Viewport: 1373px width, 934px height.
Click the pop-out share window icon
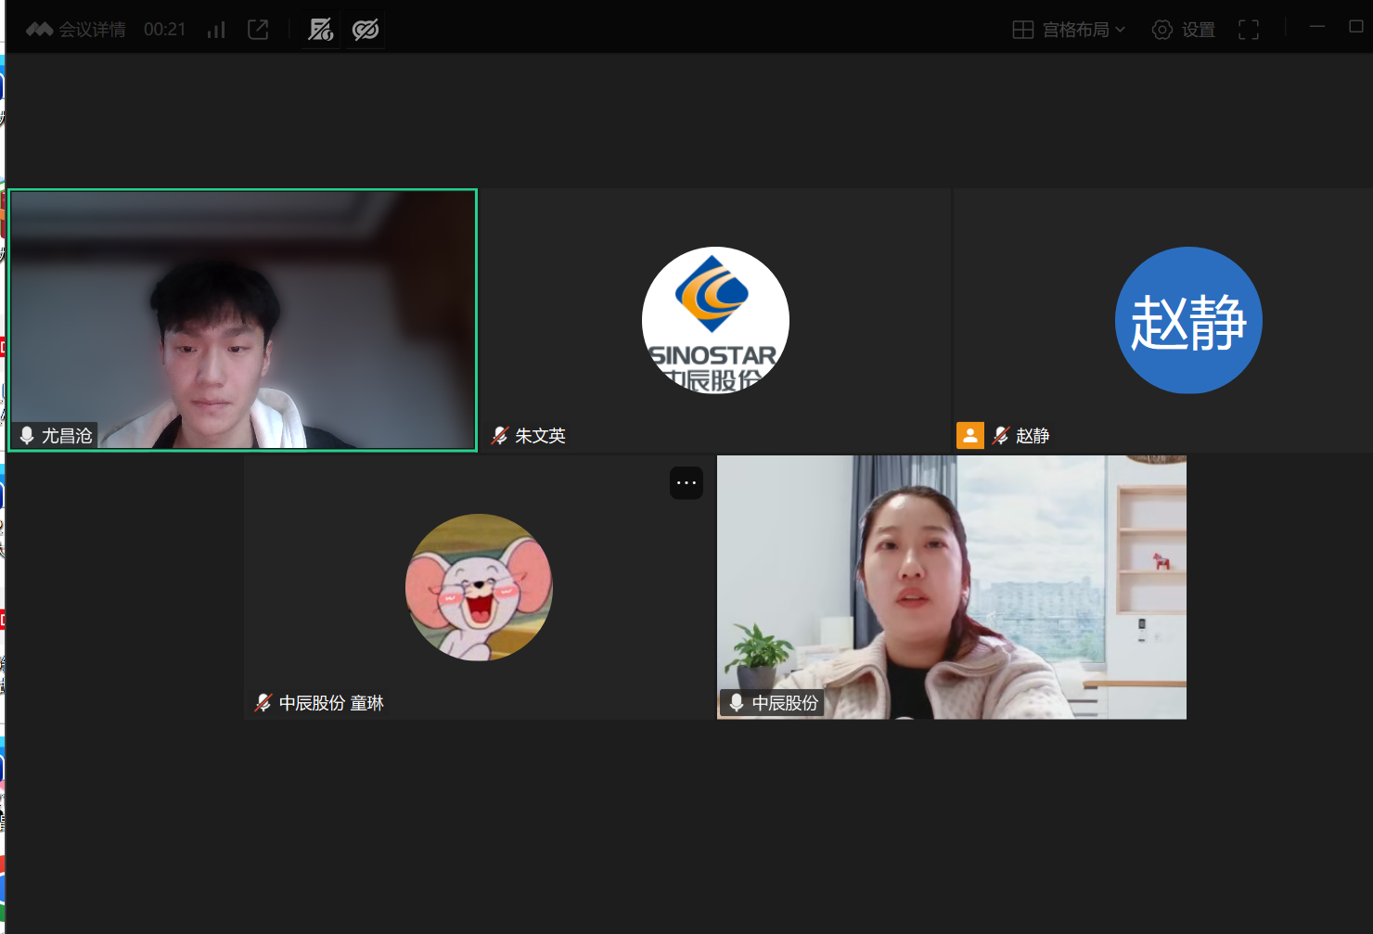point(258,30)
